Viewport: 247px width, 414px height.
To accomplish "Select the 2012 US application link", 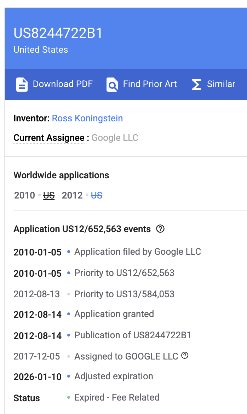I will coord(96,195).
